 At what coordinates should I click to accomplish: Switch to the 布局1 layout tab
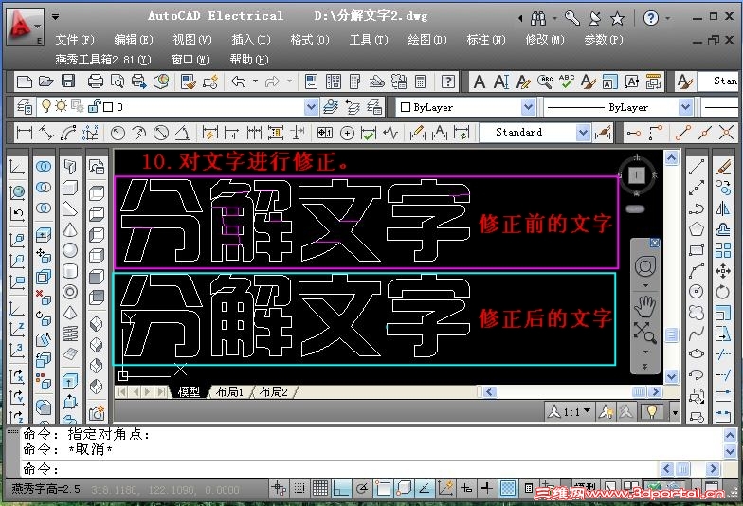[x=229, y=392]
